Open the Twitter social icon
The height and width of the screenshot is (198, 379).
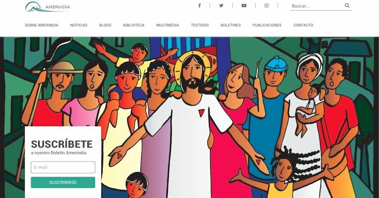[x=221, y=6]
